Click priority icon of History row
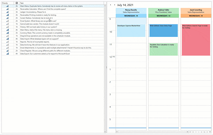 [x=8, y=27]
